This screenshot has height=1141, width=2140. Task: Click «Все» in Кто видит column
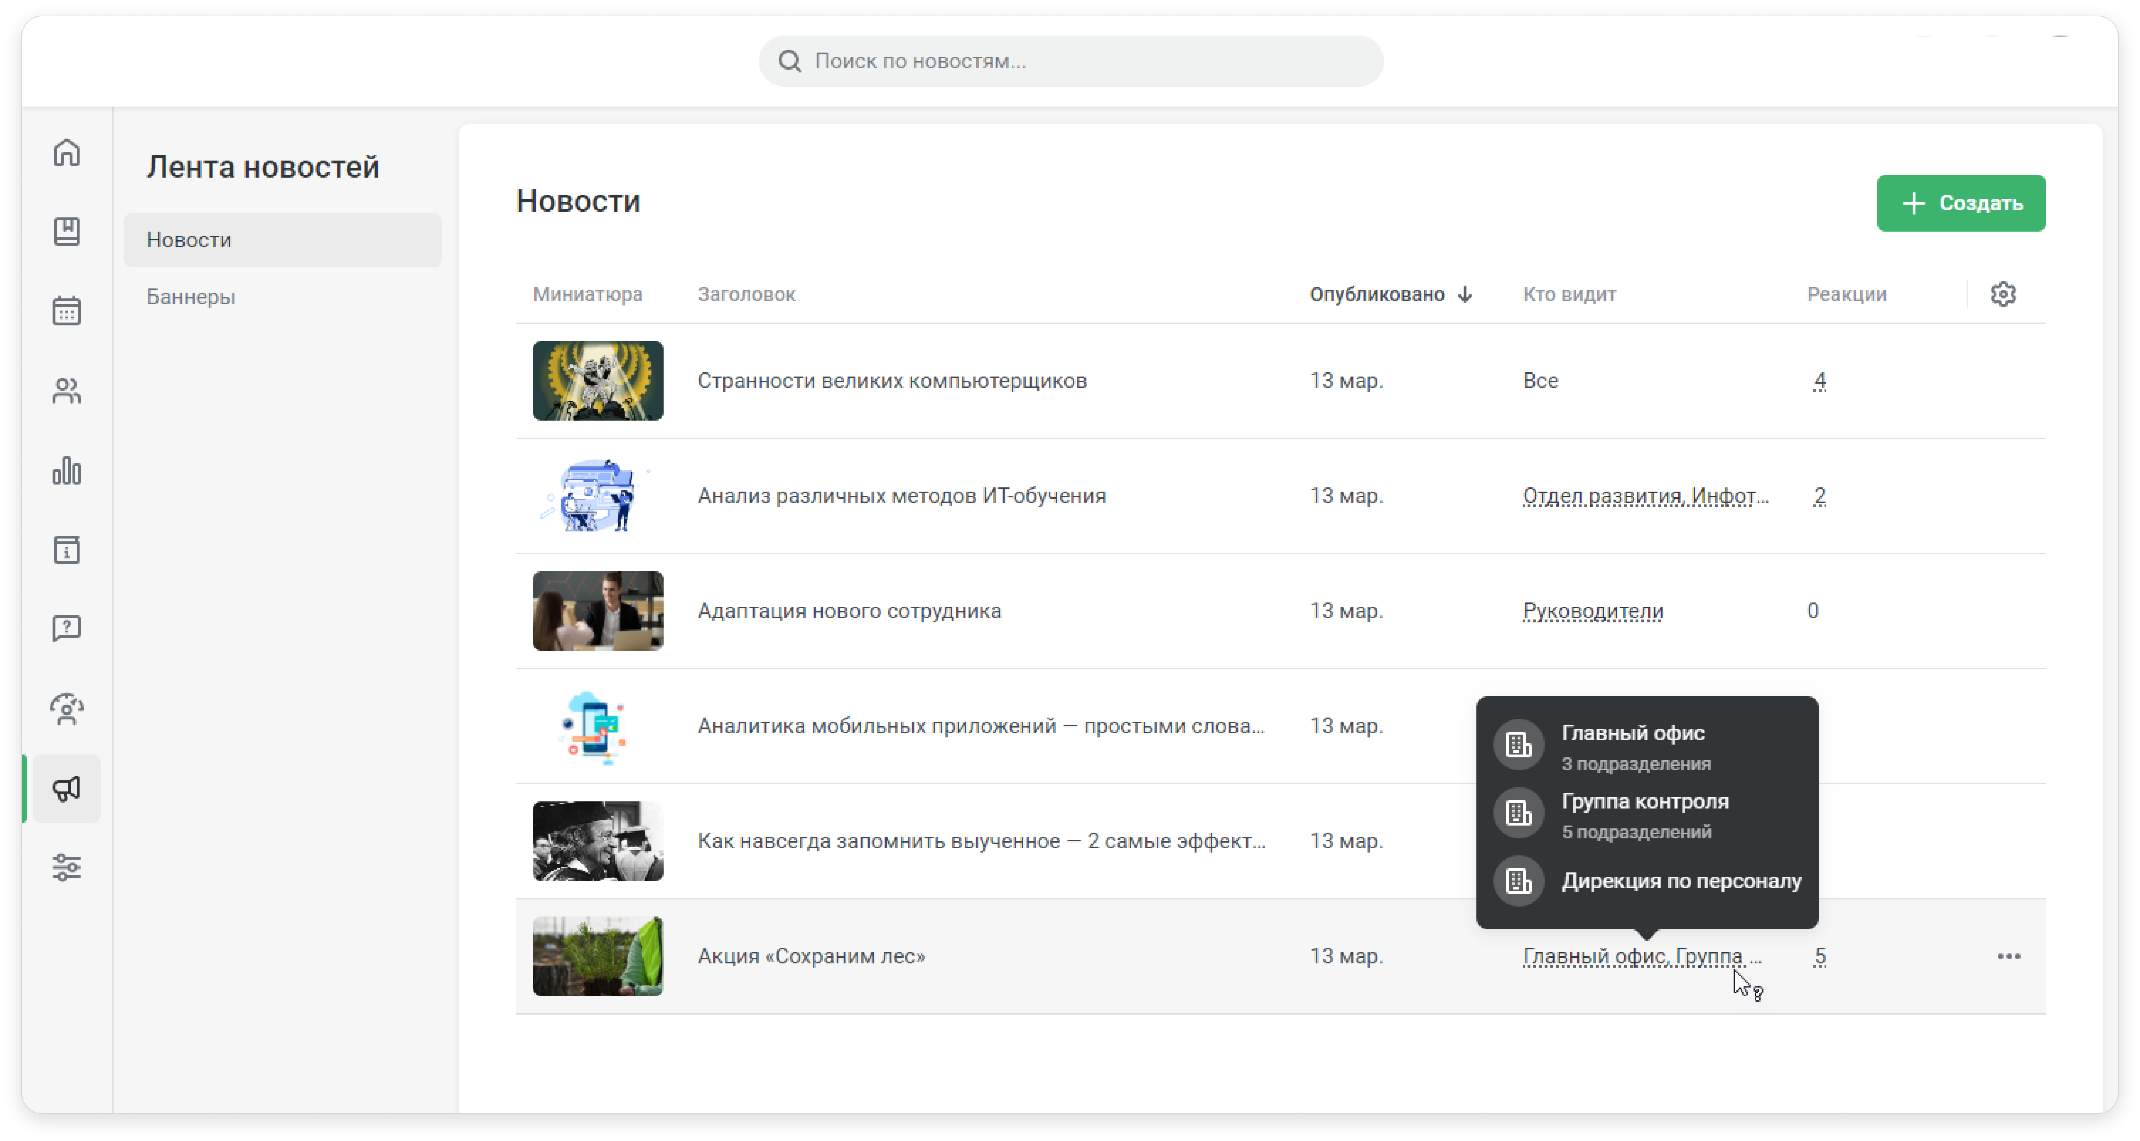(x=1540, y=380)
